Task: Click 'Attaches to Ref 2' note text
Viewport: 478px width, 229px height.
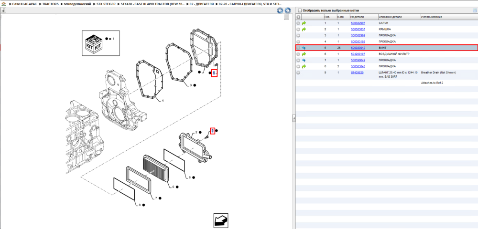Action: 432,83
